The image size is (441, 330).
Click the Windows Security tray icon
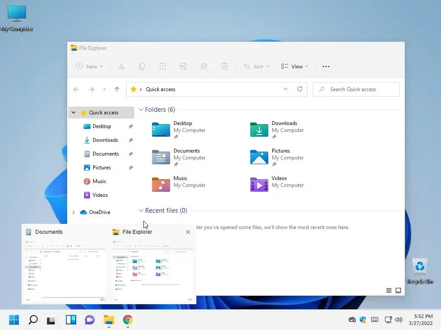pyautogui.click(x=363, y=320)
